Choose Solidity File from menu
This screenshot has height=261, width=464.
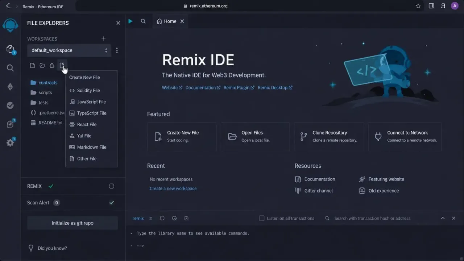click(x=91, y=91)
